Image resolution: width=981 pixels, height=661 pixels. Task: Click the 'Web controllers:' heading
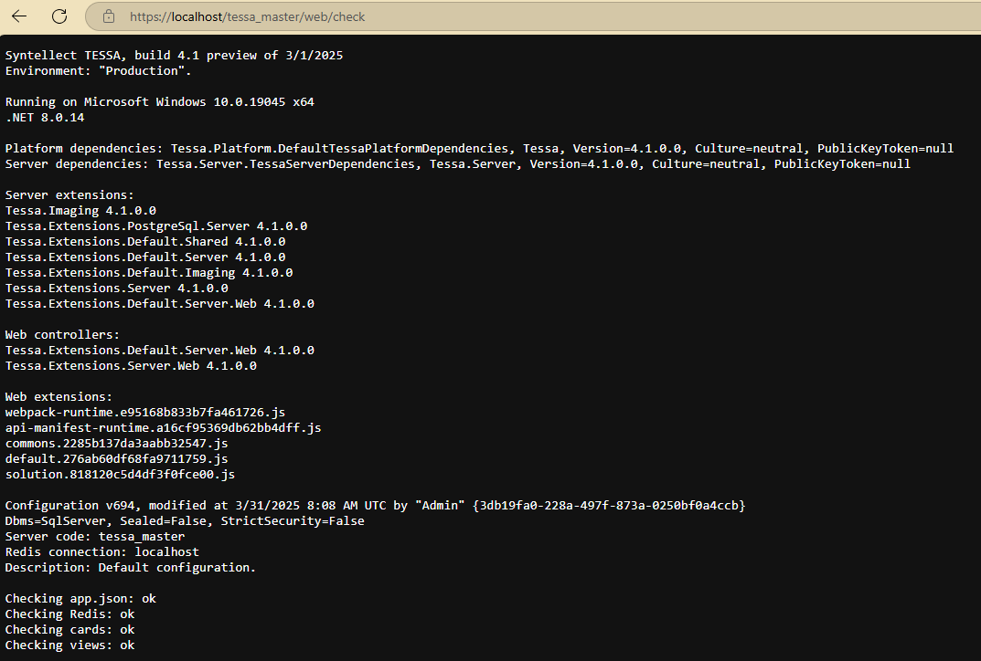click(62, 335)
